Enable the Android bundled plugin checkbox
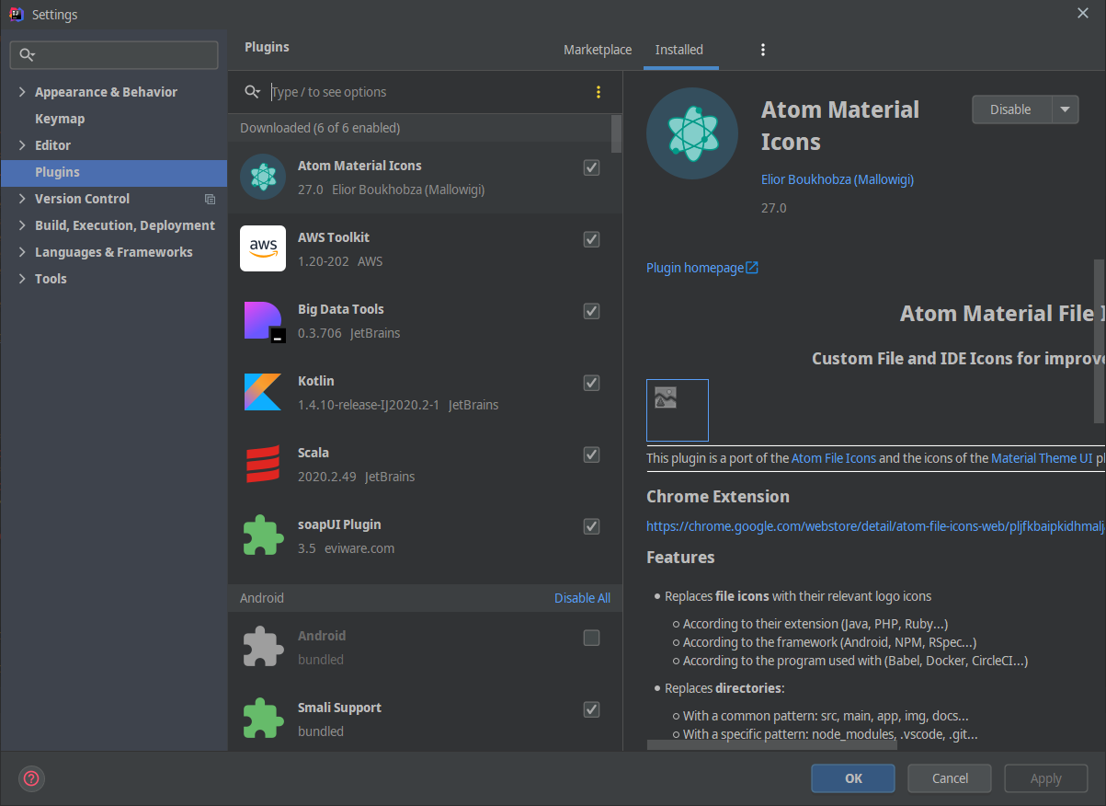Screen dimensions: 1106x806 592,638
